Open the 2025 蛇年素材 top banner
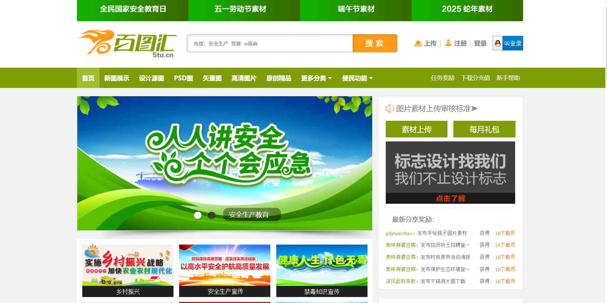The image size is (607, 303). pyautogui.click(x=467, y=9)
